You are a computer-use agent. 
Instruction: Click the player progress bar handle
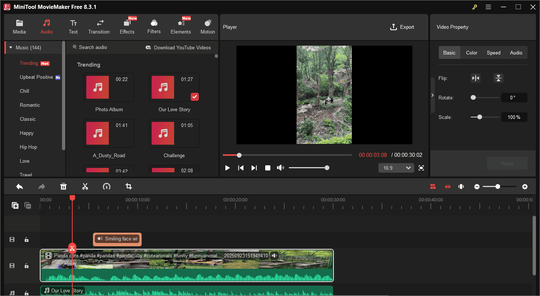pos(239,155)
